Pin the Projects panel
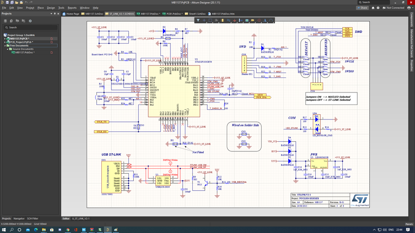 click(x=55, y=13)
